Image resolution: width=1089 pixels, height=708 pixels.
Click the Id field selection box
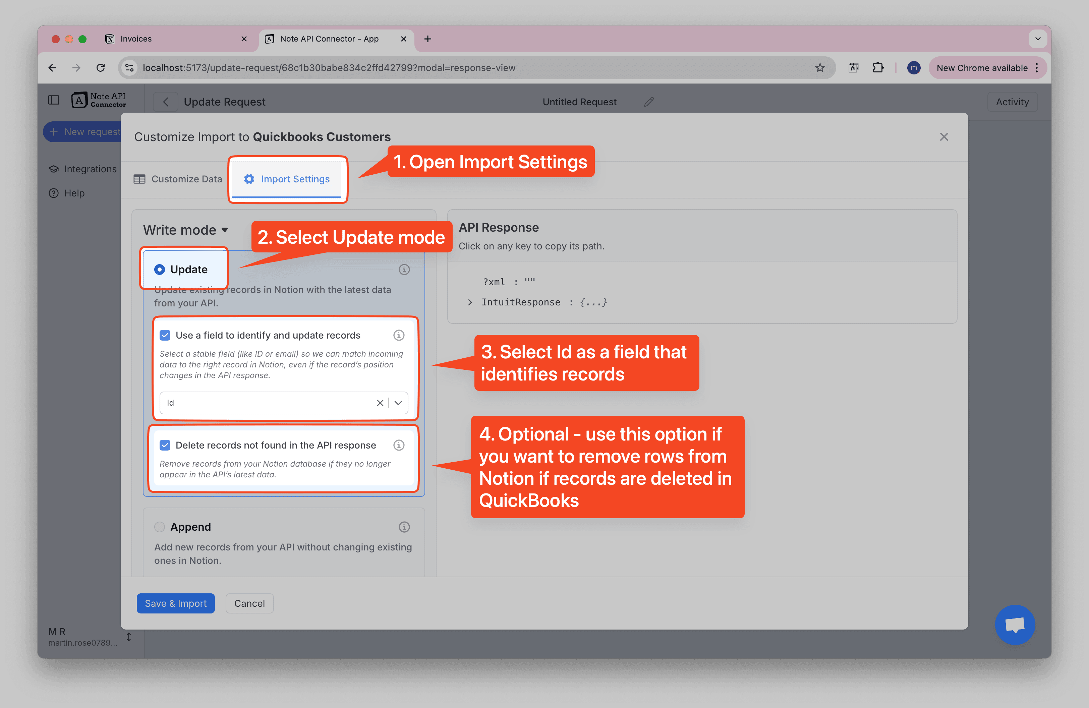click(283, 403)
